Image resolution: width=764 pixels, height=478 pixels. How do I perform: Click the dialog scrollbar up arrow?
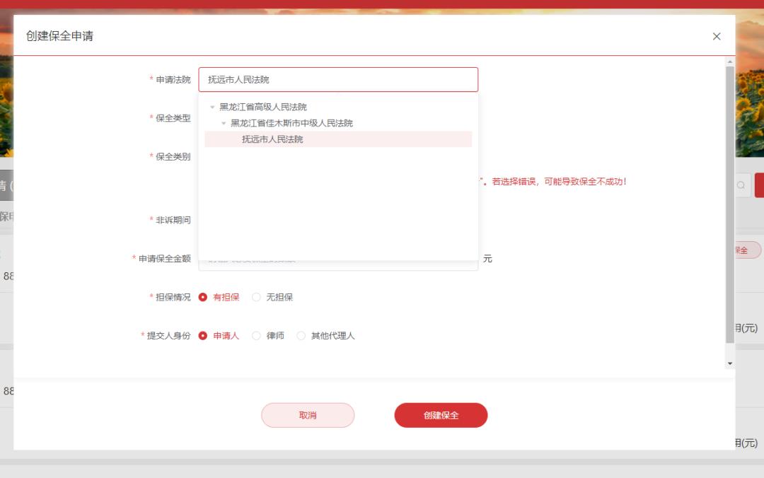730,62
